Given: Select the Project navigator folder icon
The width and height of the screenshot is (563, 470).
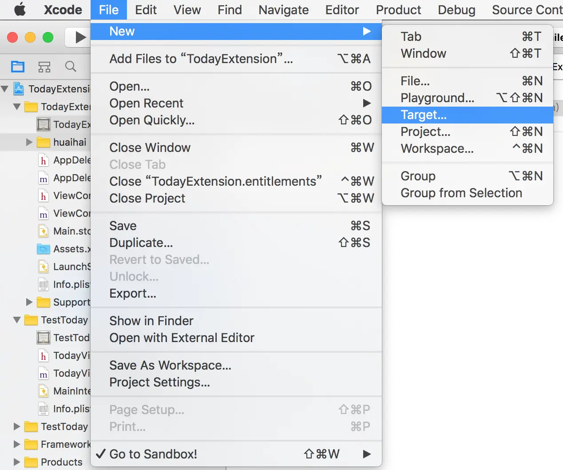Looking at the screenshot, I should [x=18, y=67].
